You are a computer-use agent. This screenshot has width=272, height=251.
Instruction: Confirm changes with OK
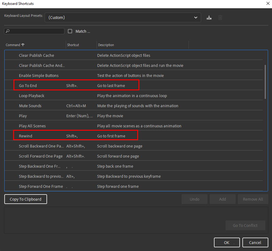[227, 242]
